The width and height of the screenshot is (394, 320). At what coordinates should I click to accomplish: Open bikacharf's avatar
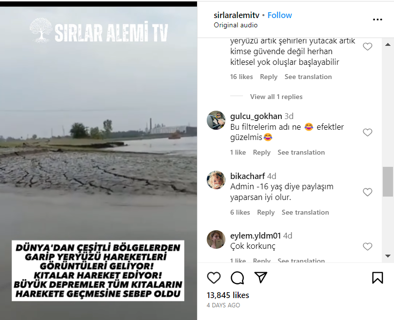(x=216, y=180)
